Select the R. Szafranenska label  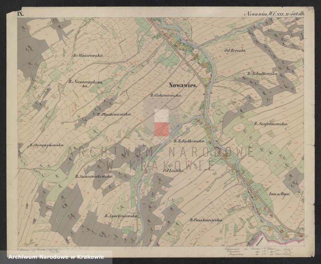pos(271,124)
